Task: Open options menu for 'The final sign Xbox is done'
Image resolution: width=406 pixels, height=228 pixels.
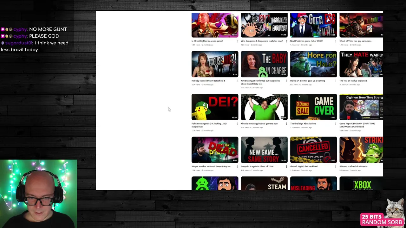Action: pyautogui.click(x=336, y=124)
